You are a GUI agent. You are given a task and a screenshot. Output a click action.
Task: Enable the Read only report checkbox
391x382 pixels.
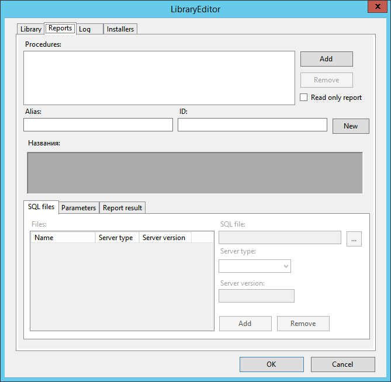tap(304, 98)
